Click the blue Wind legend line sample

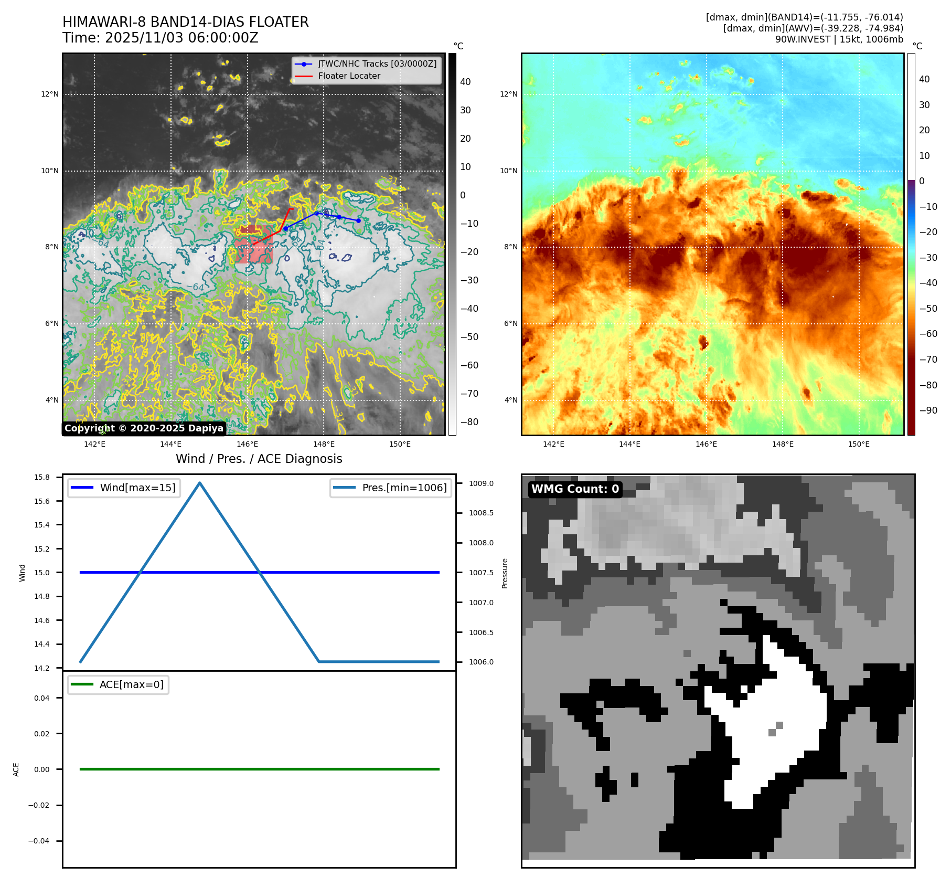pyautogui.click(x=82, y=488)
